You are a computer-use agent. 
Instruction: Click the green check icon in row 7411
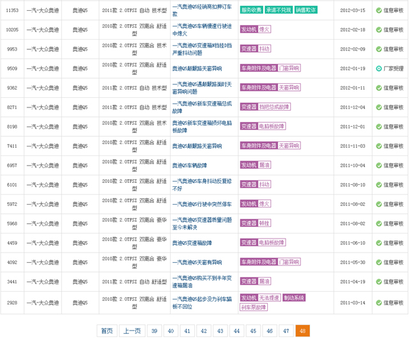coord(379,146)
